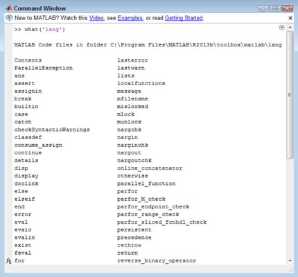The image size is (298, 277).
Task: Click 'localfunctions' entry
Action: (141, 83)
